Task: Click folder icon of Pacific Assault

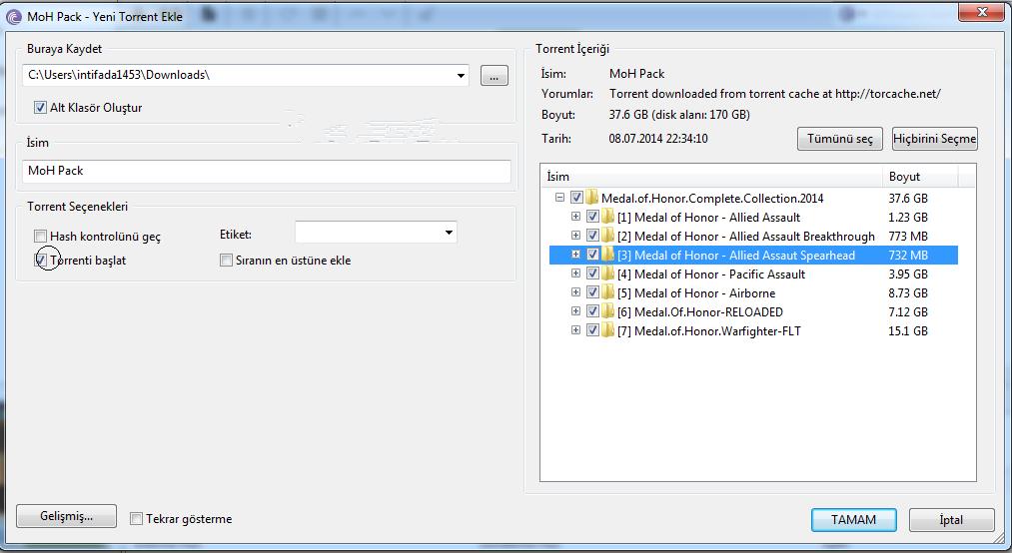Action: click(x=608, y=275)
